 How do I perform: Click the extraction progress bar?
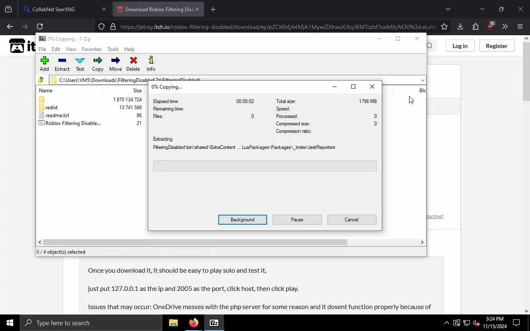tap(265, 166)
